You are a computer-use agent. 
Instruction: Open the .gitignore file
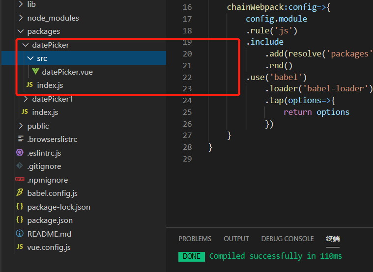(44, 166)
